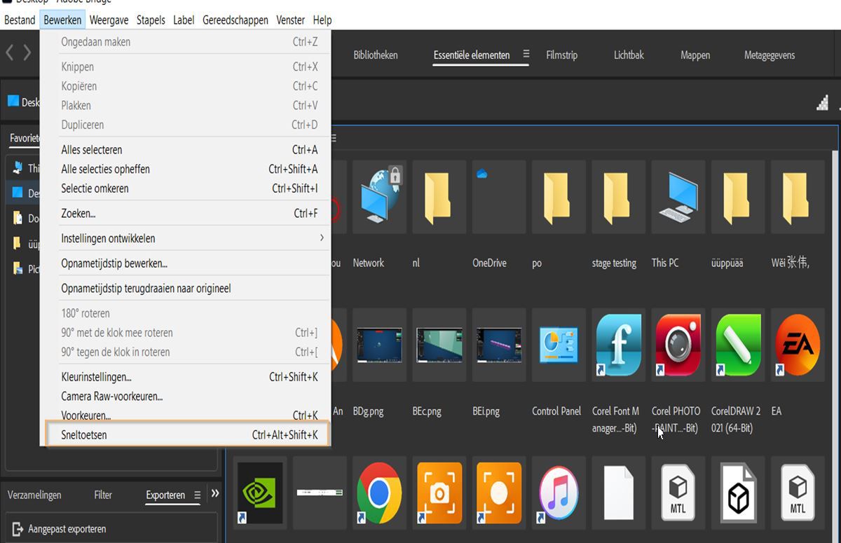Select the Corel PHOTO-PAINT camera shortcut
This screenshot has height=543, width=841.
pos(678,345)
